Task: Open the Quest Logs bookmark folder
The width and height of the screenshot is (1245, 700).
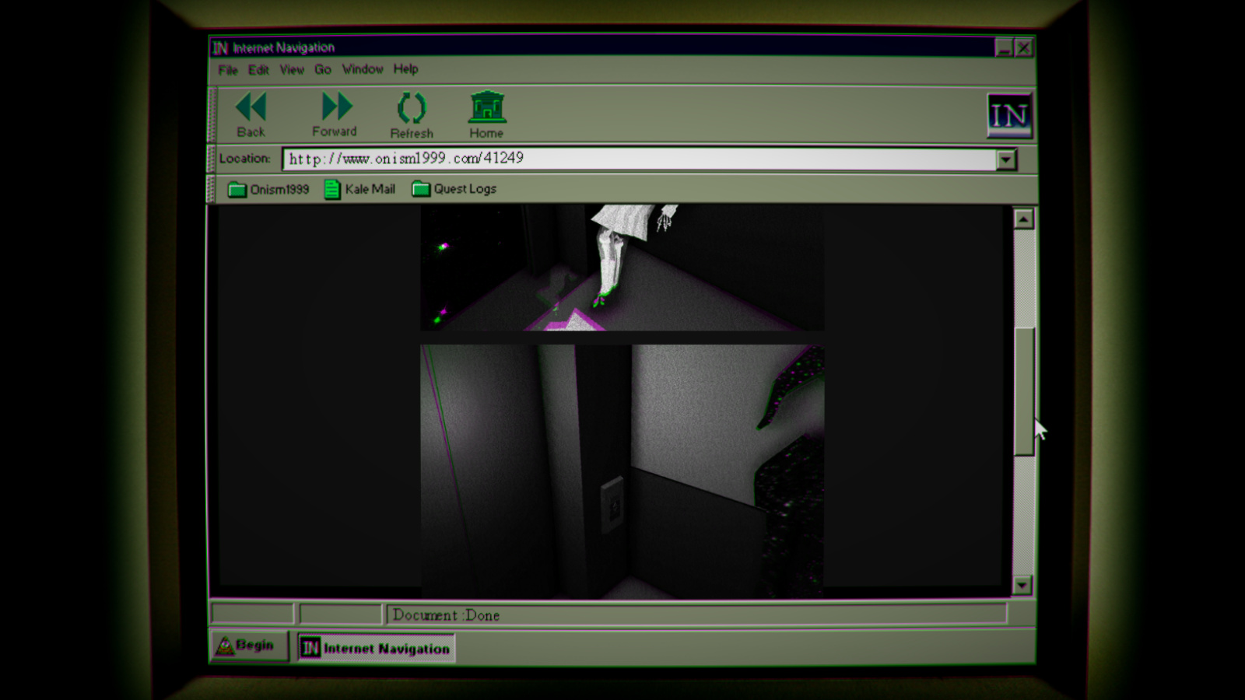Action: (454, 189)
